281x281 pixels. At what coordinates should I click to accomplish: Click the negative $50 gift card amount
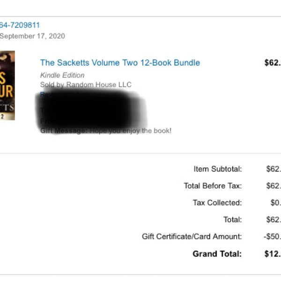[272, 237]
